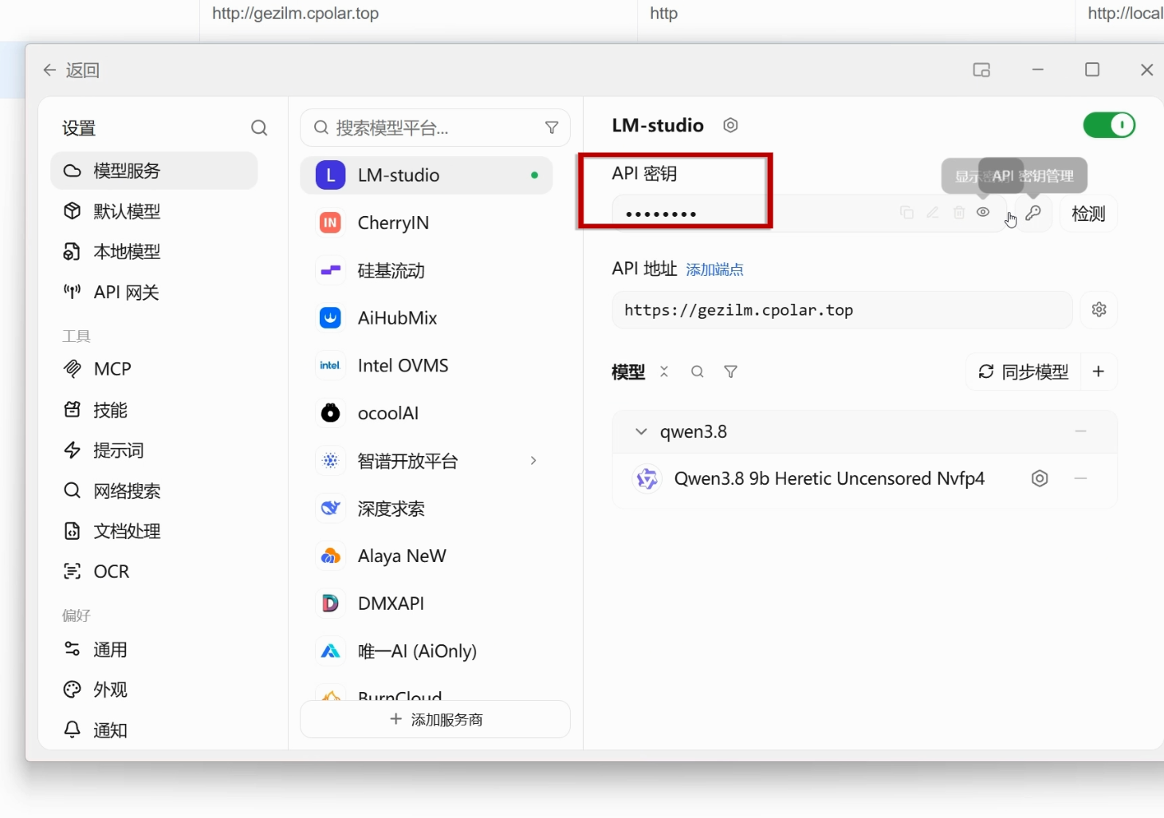Click the API 地址 URL field
Image resolution: width=1164 pixels, height=818 pixels.
point(843,310)
